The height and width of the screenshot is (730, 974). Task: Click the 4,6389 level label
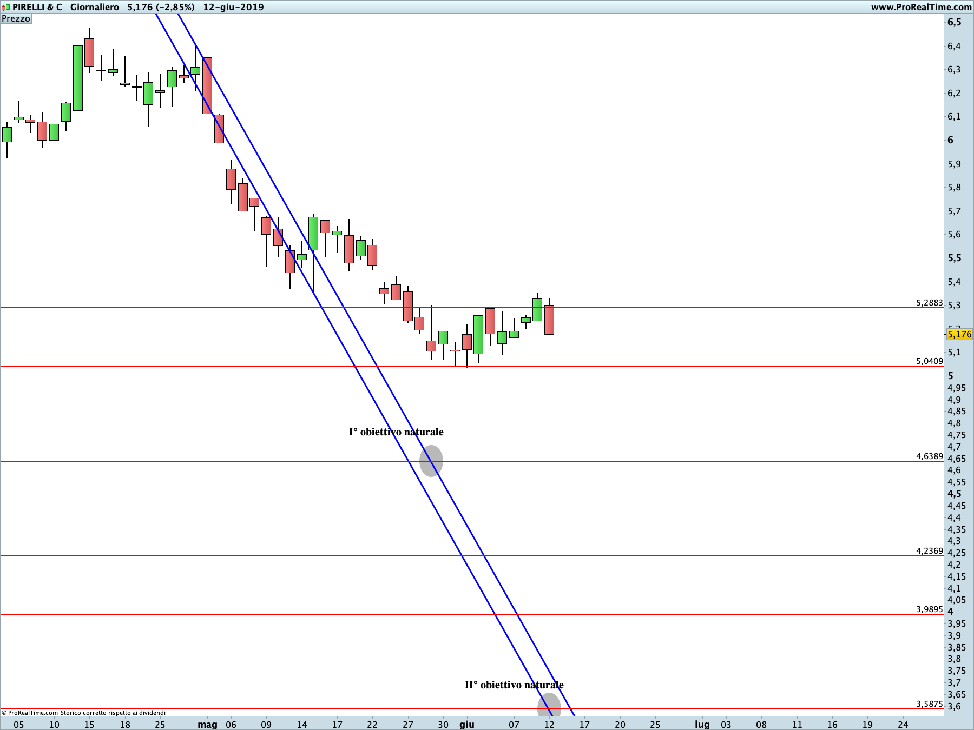pos(930,456)
